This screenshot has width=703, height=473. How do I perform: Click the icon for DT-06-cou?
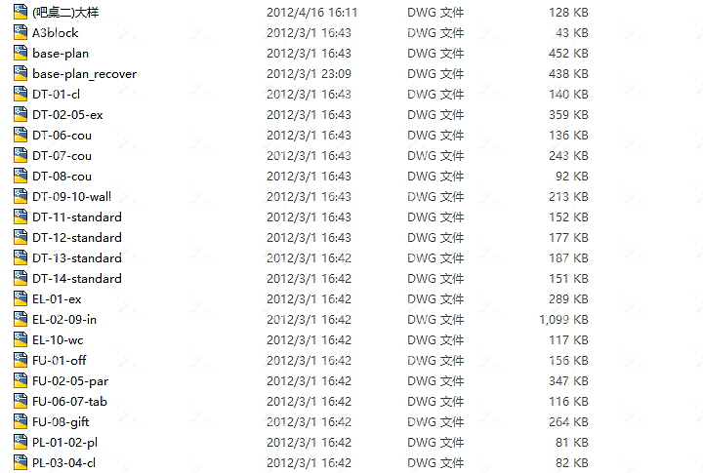(x=21, y=135)
